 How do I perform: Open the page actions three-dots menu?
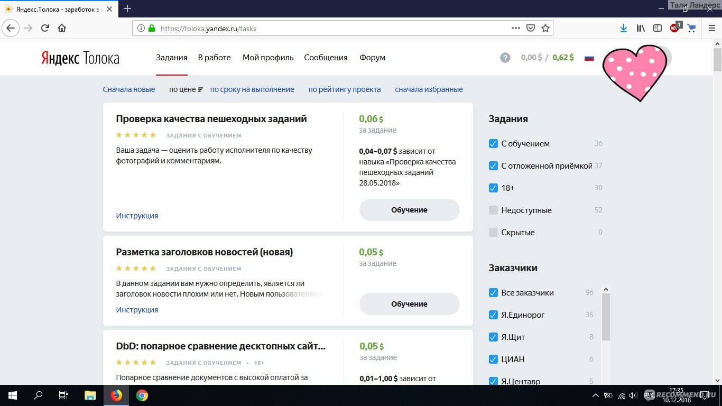click(x=515, y=28)
